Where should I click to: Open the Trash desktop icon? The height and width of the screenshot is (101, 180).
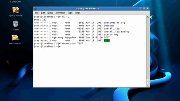(16, 26)
